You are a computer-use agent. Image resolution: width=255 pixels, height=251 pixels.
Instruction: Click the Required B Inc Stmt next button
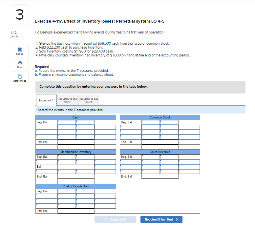161,219
